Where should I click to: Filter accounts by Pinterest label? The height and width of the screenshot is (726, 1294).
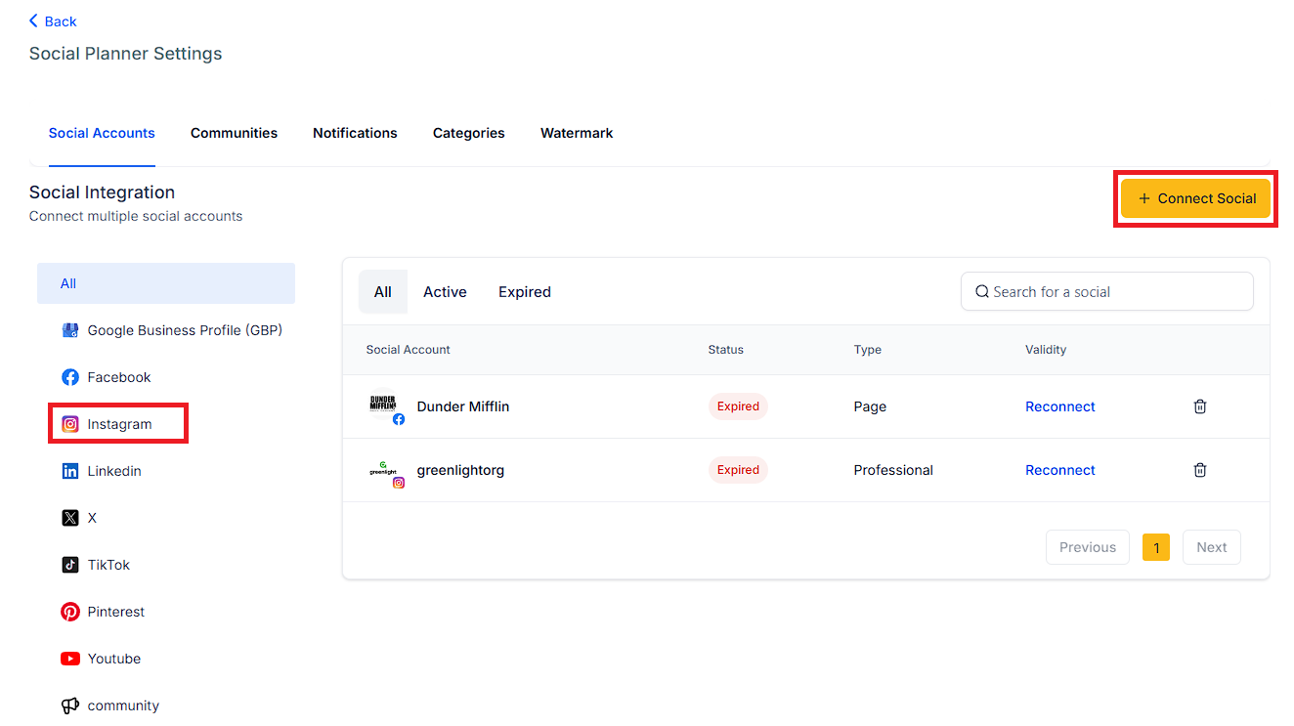(x=116, y=612)
